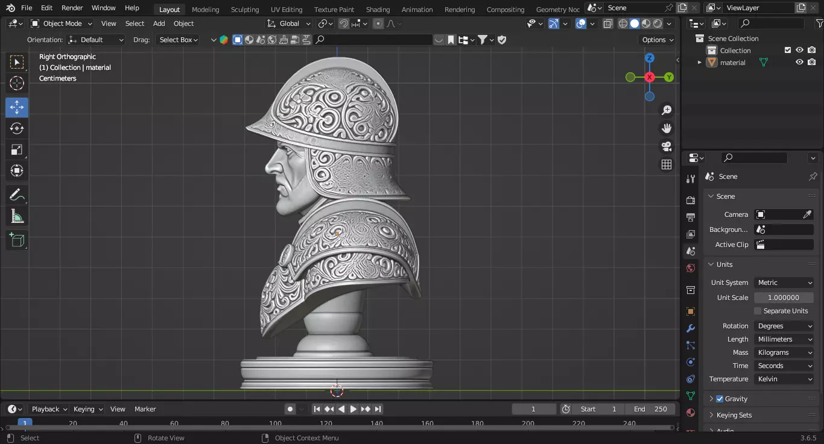Toggle Gravity checkbox

720,399
